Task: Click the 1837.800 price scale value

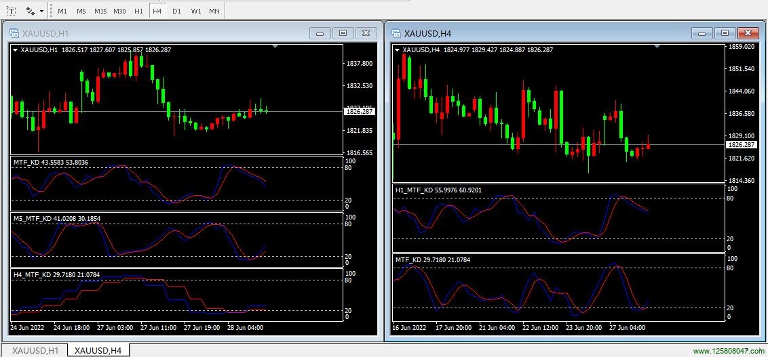Action: click(360, 64)
